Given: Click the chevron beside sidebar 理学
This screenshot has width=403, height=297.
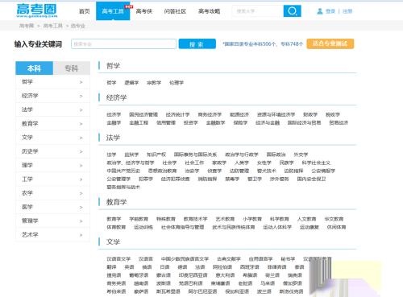Looking at the screenshot, I should point(81,166).
